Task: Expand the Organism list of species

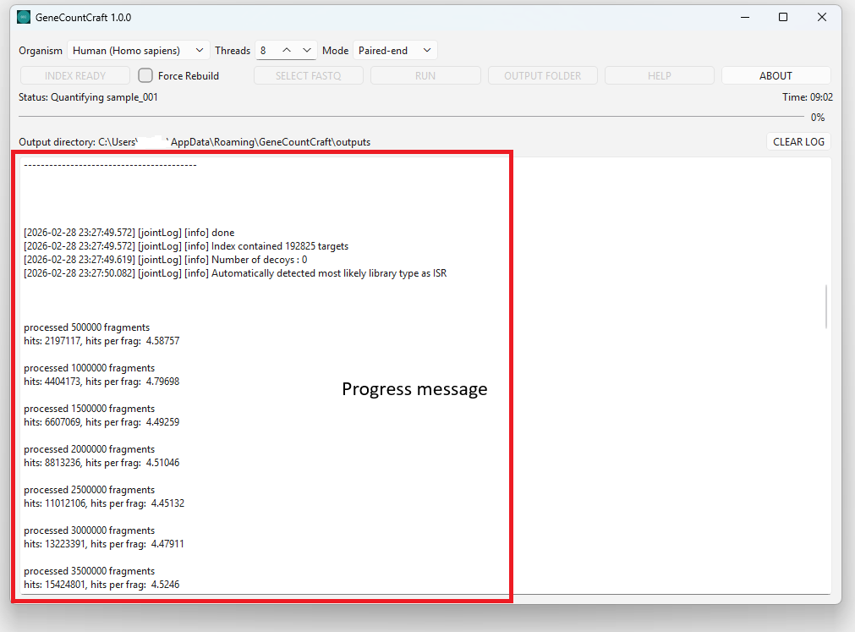Action: point(199,50)
